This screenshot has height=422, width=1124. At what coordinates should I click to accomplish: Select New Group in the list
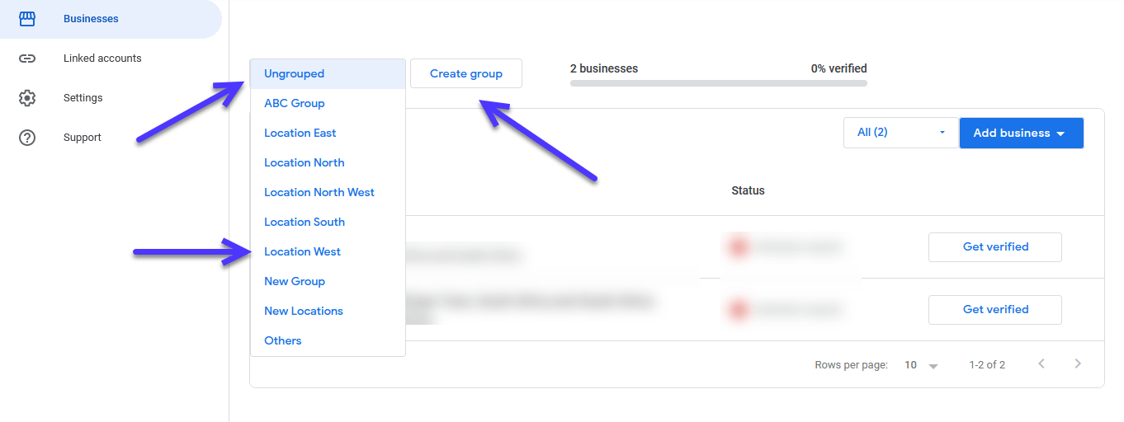tap(328, 281)
